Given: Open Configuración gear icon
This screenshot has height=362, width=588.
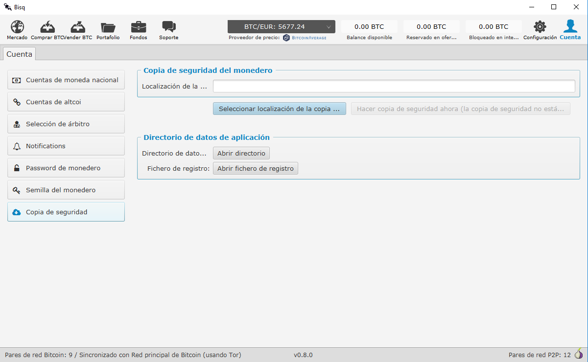Looking at the screenshot, I should pos(540,27).
